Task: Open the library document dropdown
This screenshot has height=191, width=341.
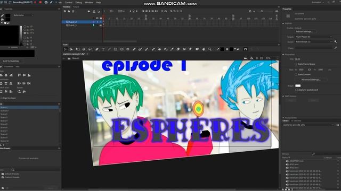Action: coord(308,125)
